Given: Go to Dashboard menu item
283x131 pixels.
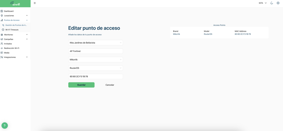Looking at the screenshot, I should point(9,11).
